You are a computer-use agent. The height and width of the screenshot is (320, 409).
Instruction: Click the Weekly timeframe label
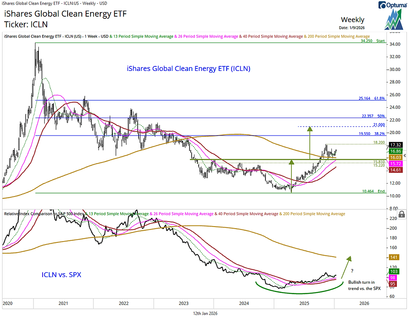352,20
